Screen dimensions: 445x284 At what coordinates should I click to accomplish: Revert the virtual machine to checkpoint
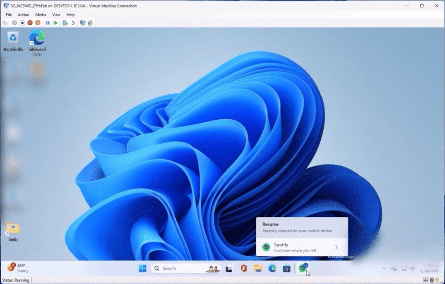(x=73, y=23)
